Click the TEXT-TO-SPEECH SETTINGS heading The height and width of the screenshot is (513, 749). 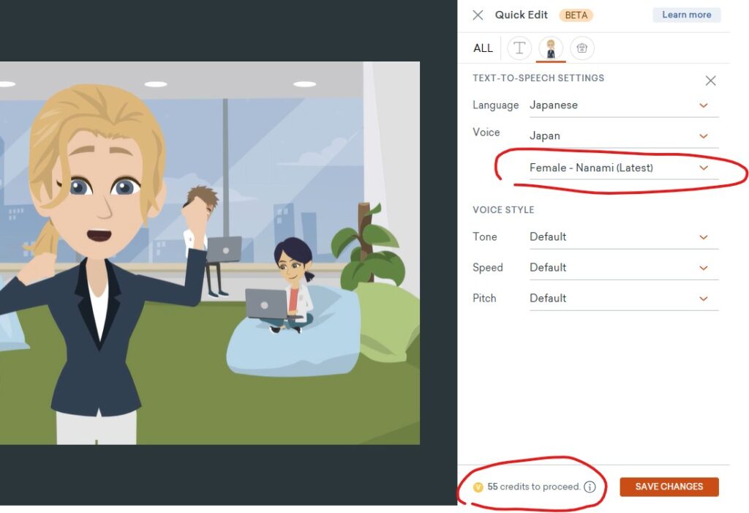(x=538, y=78)
